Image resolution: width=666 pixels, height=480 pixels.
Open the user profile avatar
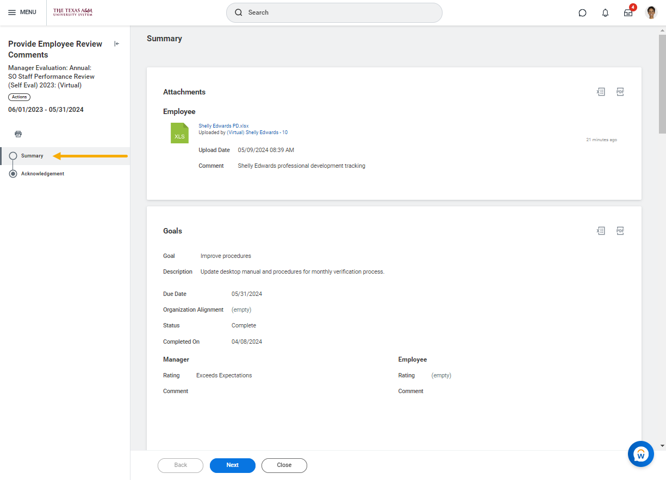click(651, 12)
